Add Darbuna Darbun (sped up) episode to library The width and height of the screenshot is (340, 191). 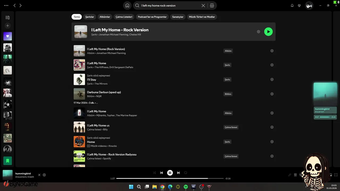pyautogui.click(x=272, y=94)
